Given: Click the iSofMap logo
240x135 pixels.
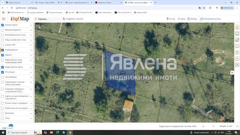Looking at the screenshot, I should (x=20, y=19).
